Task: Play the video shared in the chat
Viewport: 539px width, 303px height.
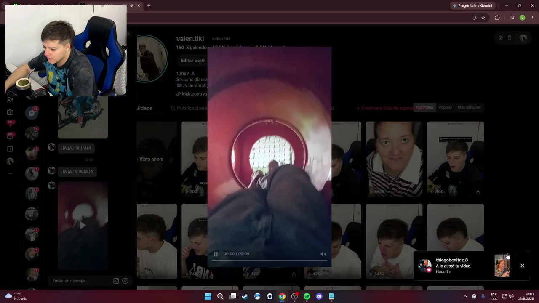Action: (83, 226)
